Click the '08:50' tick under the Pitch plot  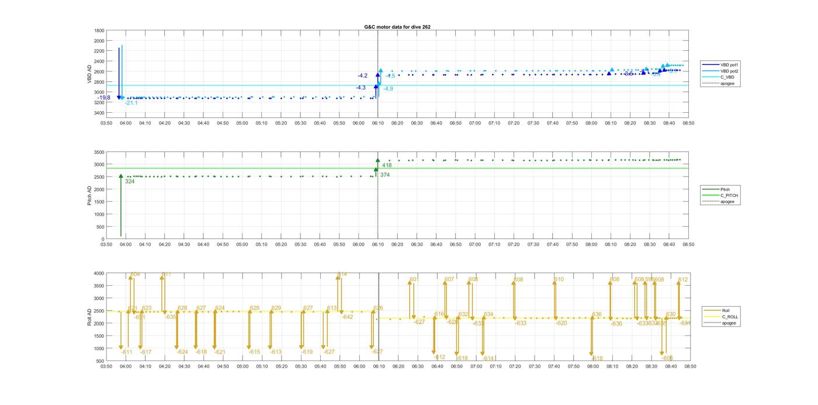[x=689, y=244]
